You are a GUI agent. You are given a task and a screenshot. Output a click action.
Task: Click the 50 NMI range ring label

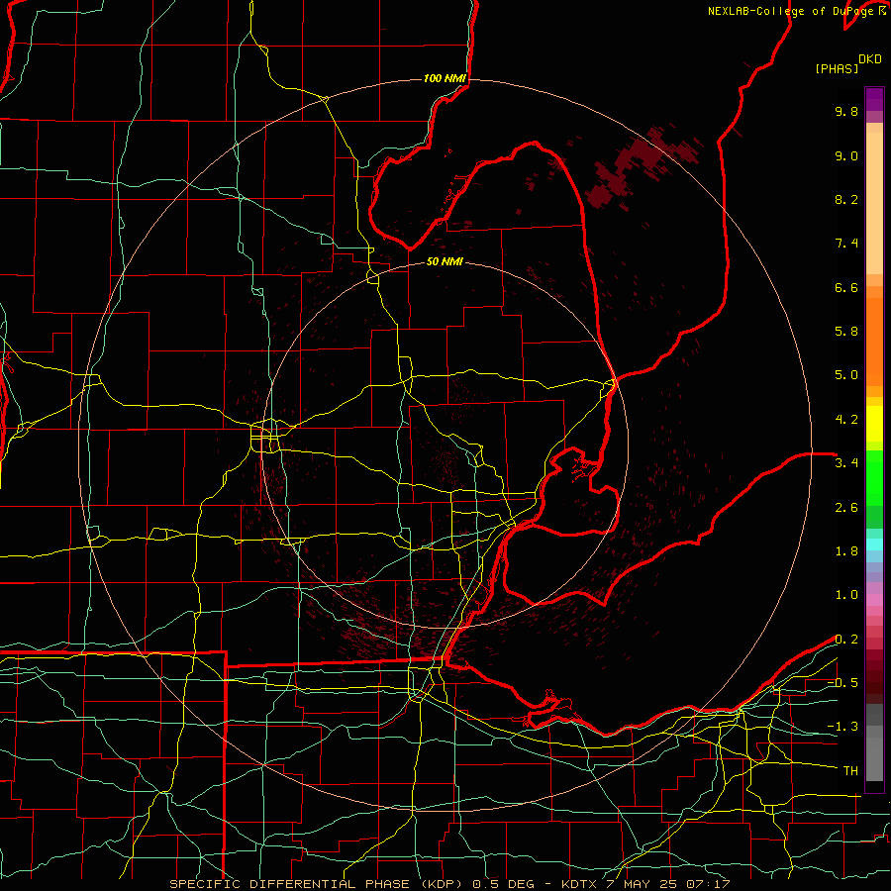(x=445, y=262)
